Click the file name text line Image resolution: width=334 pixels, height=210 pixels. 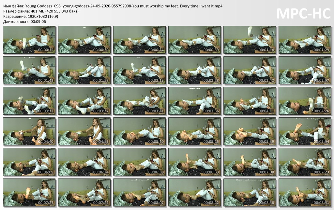113,6
